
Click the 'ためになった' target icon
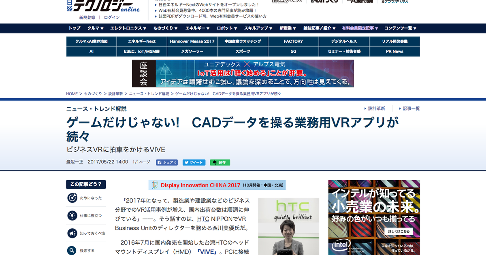click(x=72, y=198)
